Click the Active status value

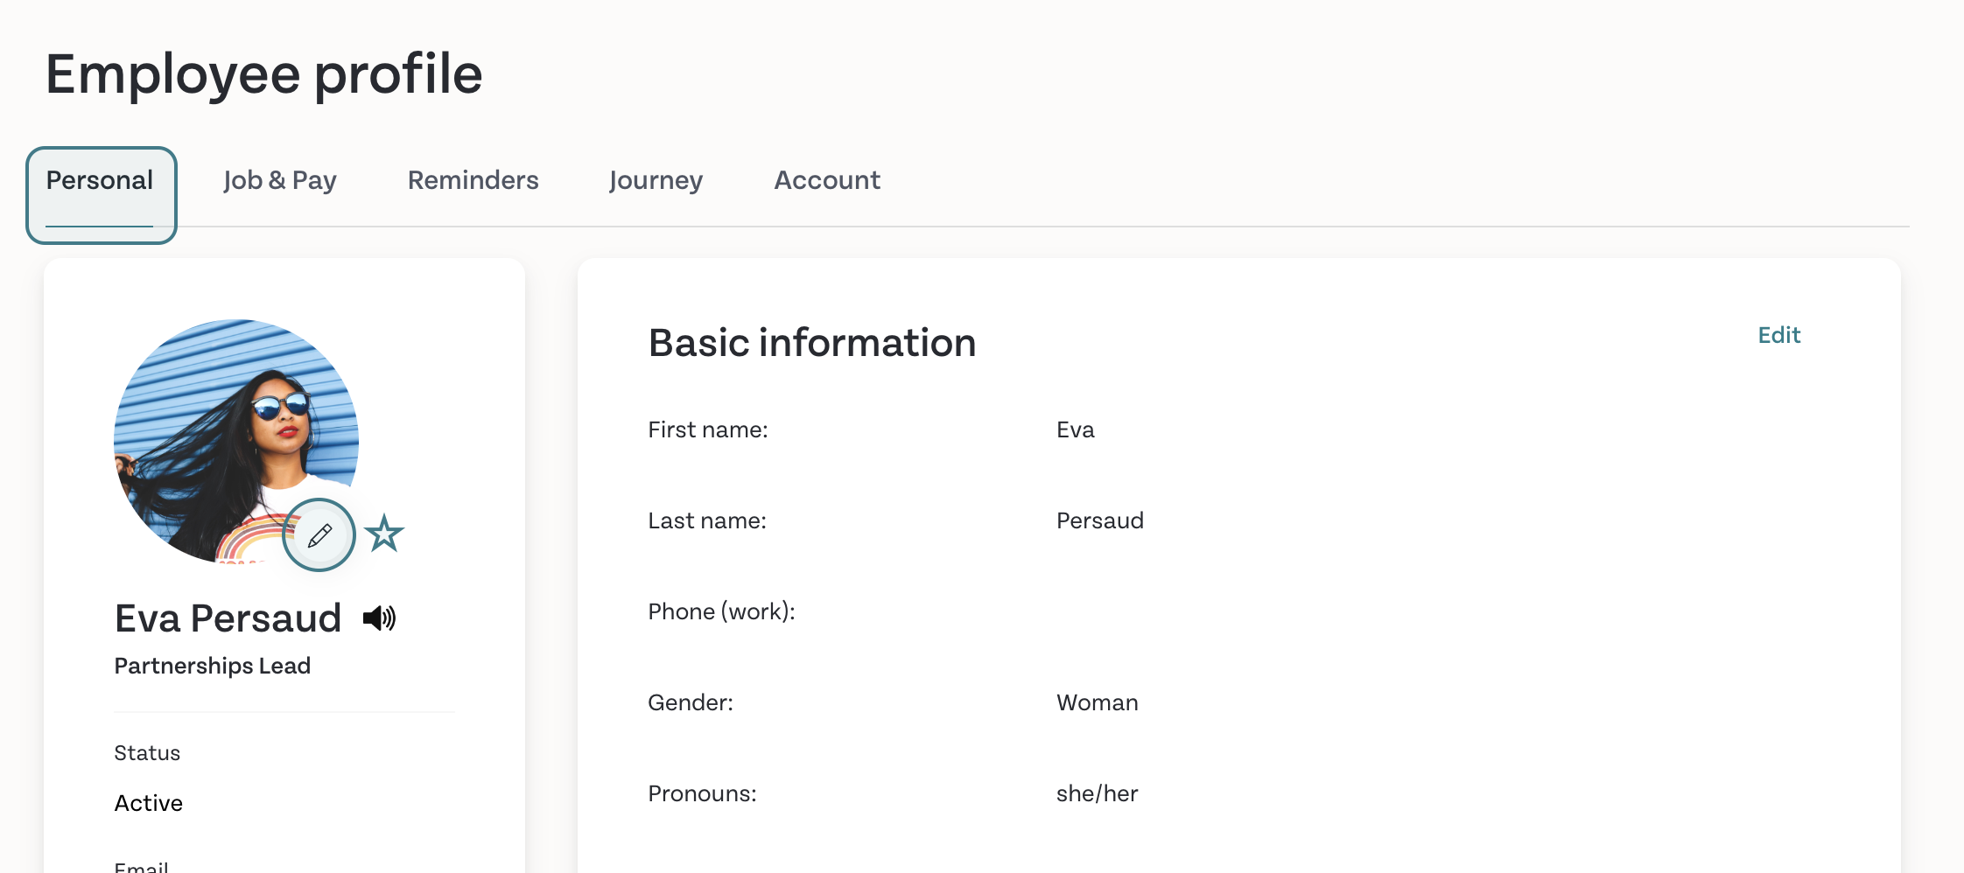[x=149, y=803]
